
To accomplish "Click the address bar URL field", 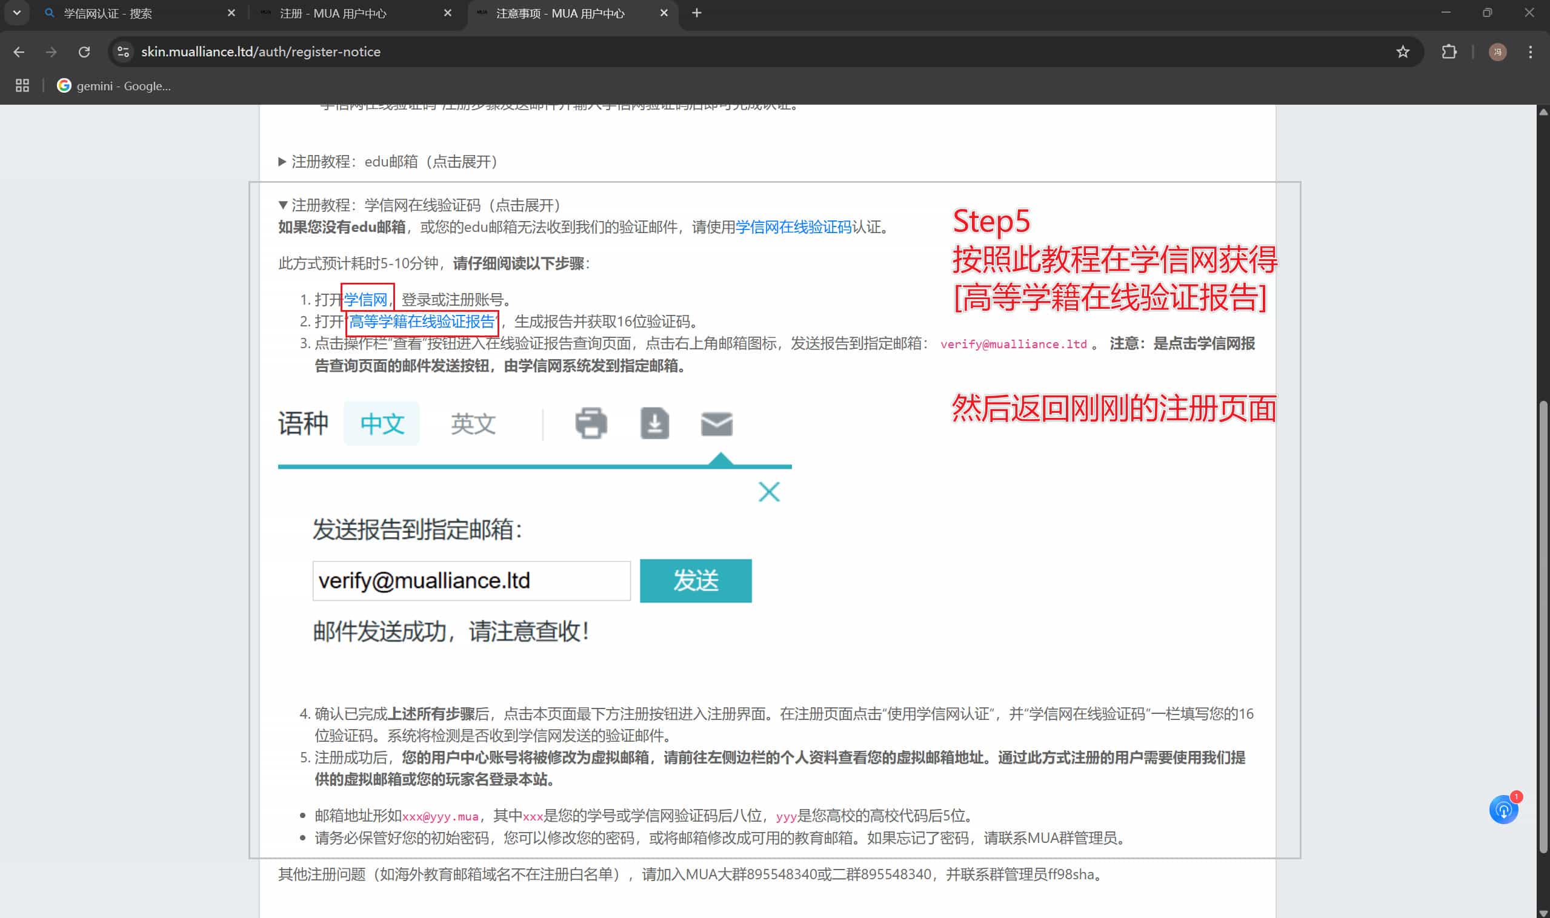I will coord(755,52).
